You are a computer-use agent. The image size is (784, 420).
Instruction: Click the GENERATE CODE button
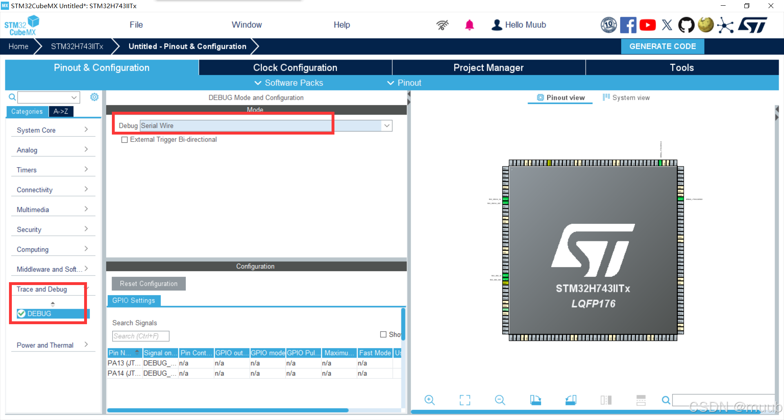662,46
